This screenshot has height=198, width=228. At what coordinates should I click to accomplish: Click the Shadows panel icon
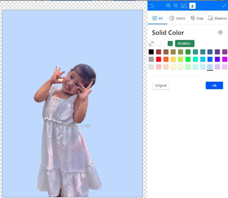(217, 18)
